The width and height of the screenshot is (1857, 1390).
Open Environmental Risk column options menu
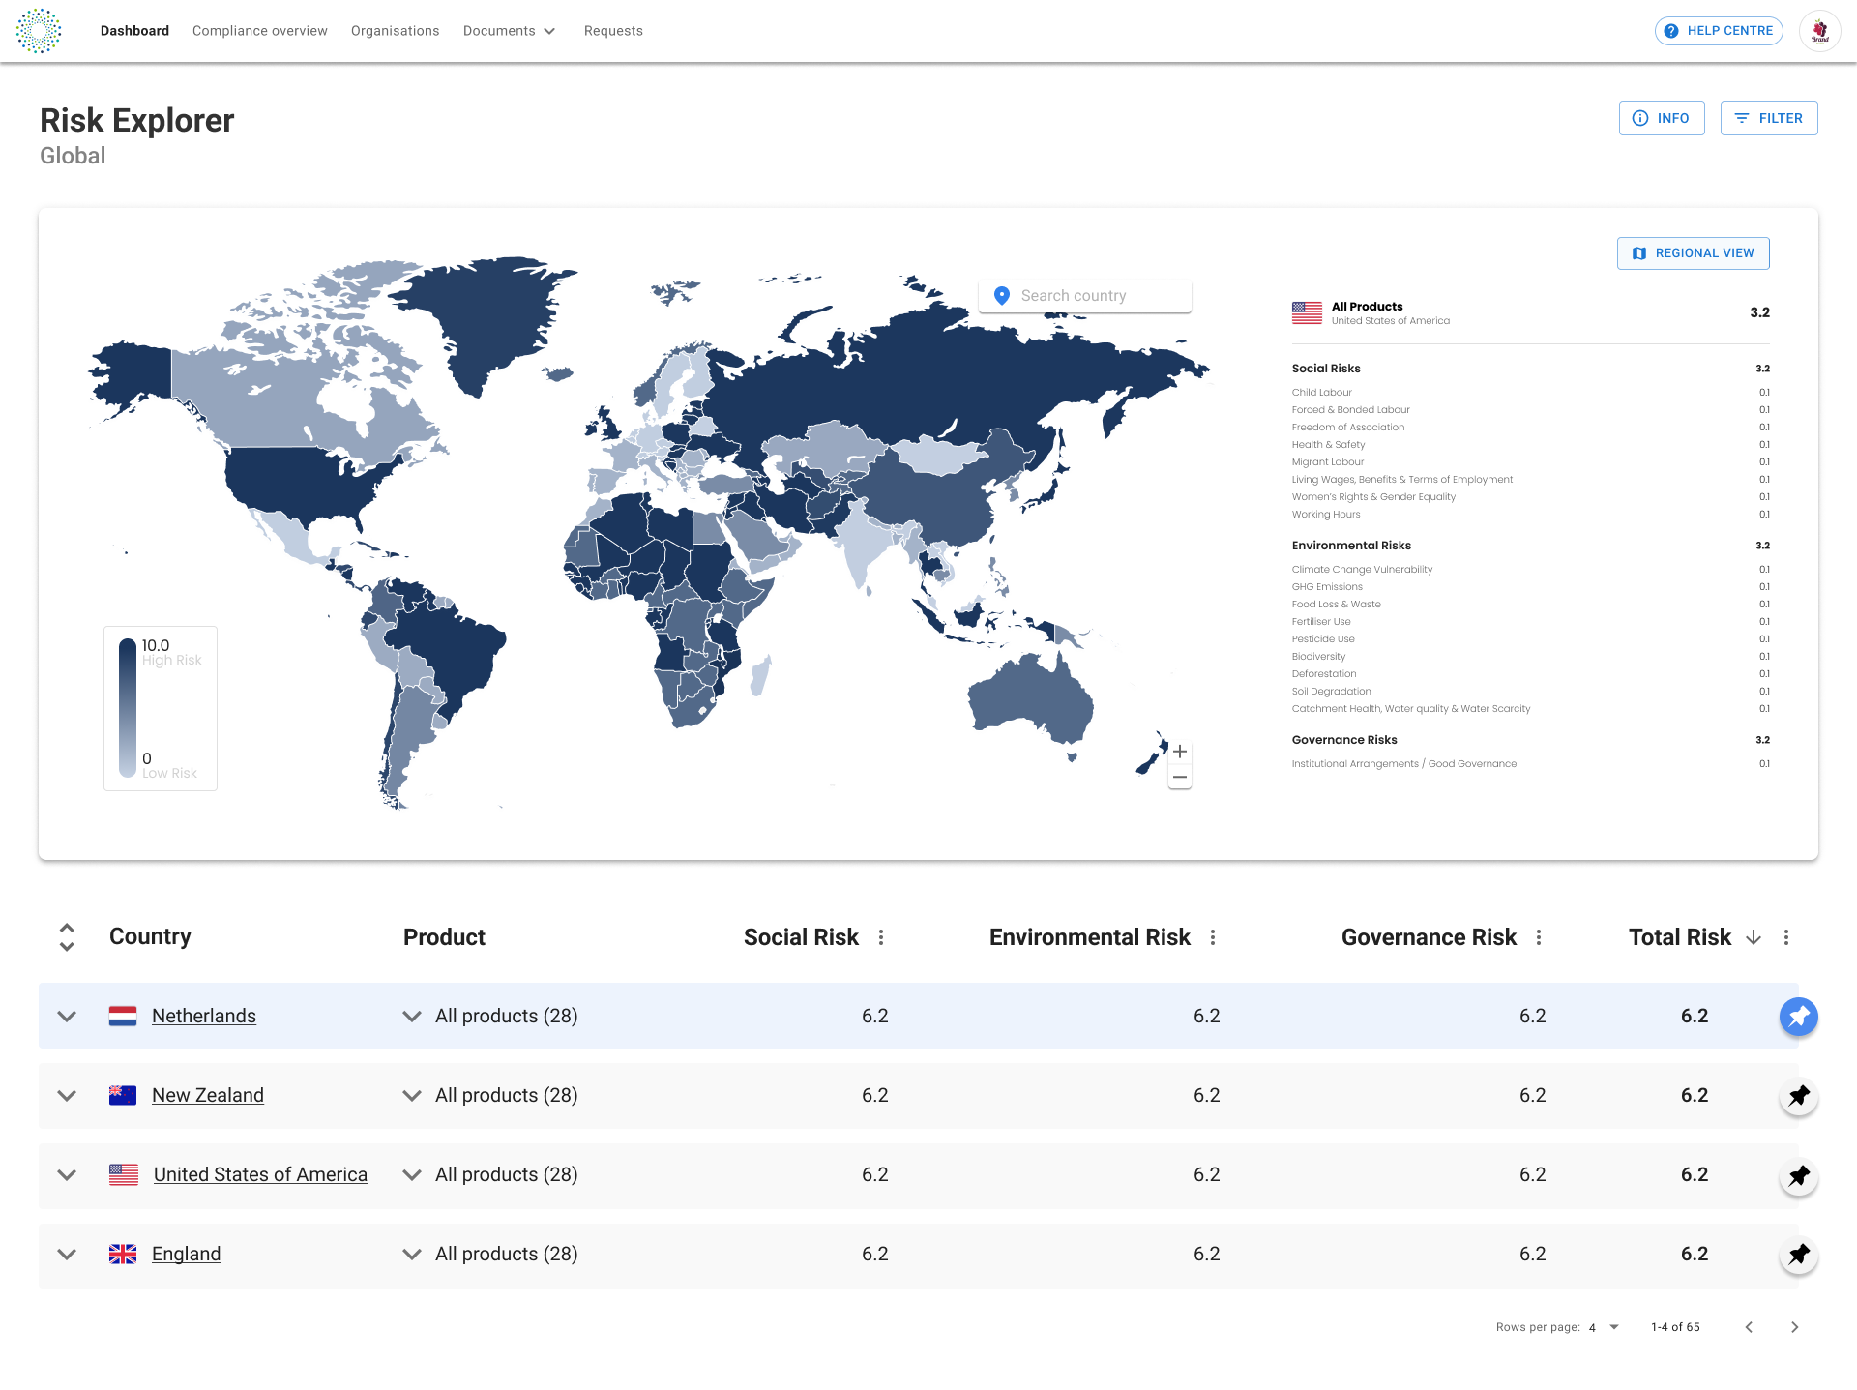coord(1213,937)
